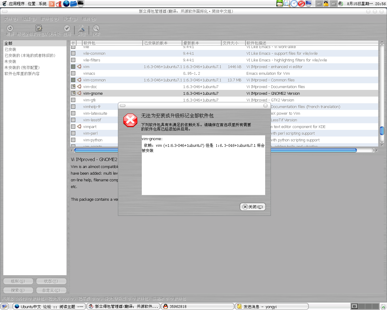Click the 状态(T) filter button
Screen dimensions: 387x310
tap(51, 281)
